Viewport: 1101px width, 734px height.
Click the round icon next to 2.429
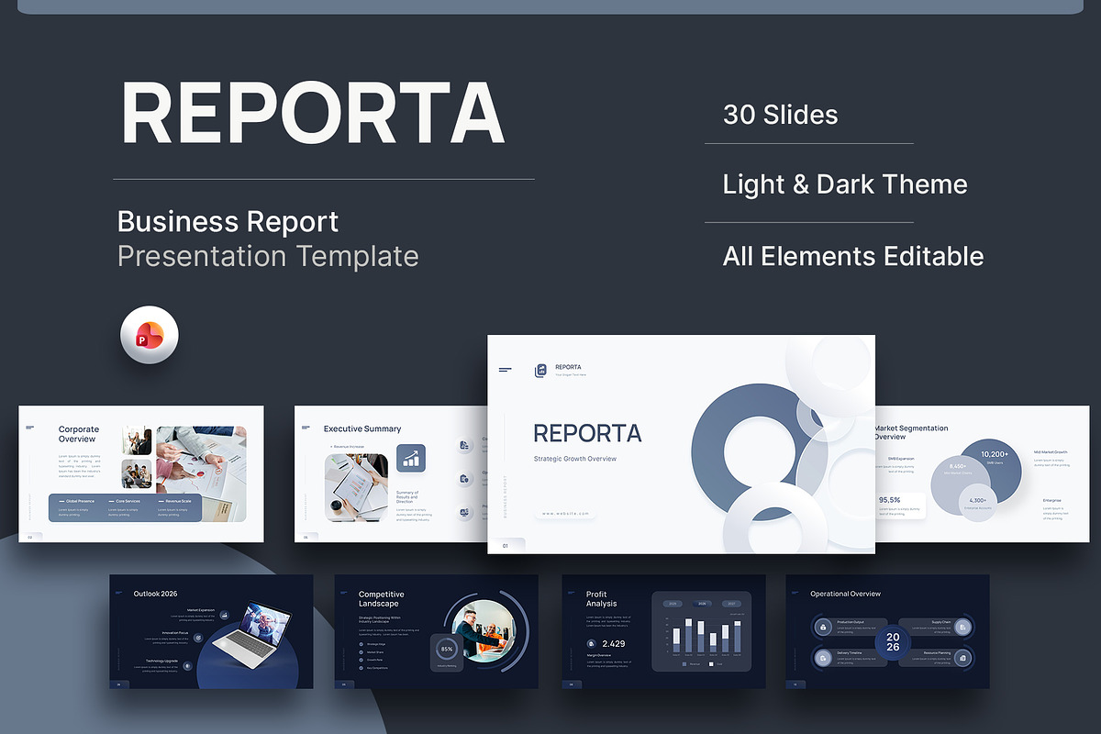(x=591, y=643)
